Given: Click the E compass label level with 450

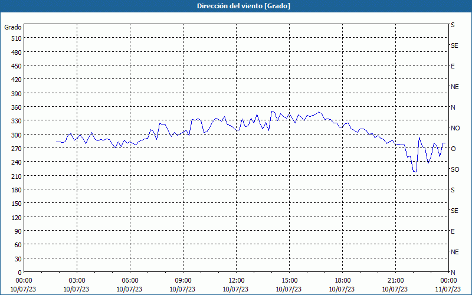Looking at the screenshot, I should click(x=453, y=66).
